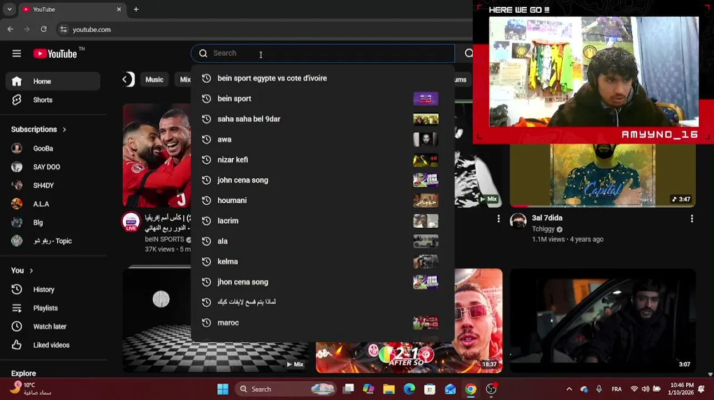Open Tchiggy channel name link
The image size is (714, 400).
[544, 229]
